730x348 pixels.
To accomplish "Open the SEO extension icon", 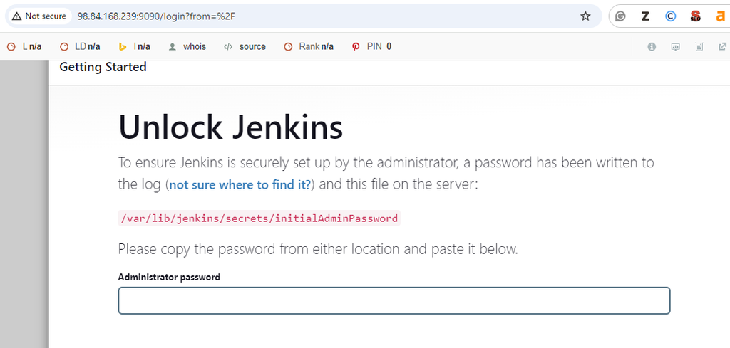I will [x=696, y=16].
